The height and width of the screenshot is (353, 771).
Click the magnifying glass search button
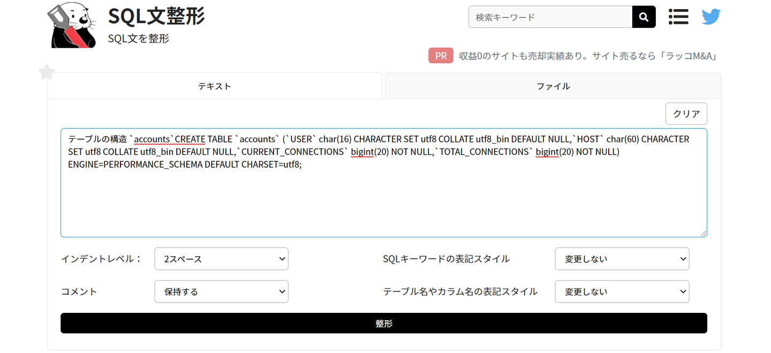(644, 17)
